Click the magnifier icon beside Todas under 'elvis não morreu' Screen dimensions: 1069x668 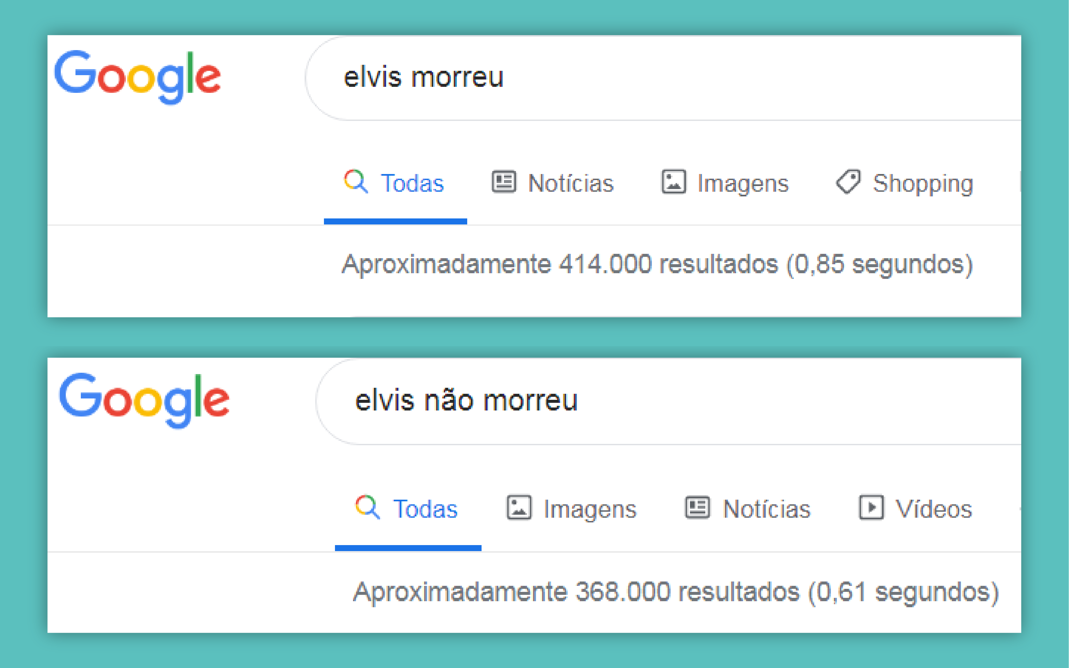click(367, 507)
